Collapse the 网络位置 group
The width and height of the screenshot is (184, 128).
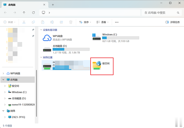(41, 57)
